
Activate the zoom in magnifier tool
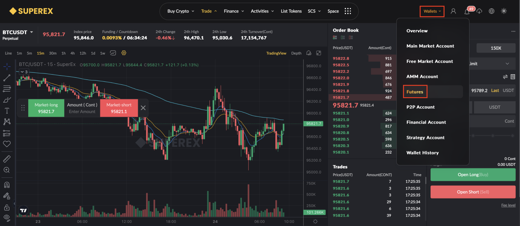tap(7, 170)
